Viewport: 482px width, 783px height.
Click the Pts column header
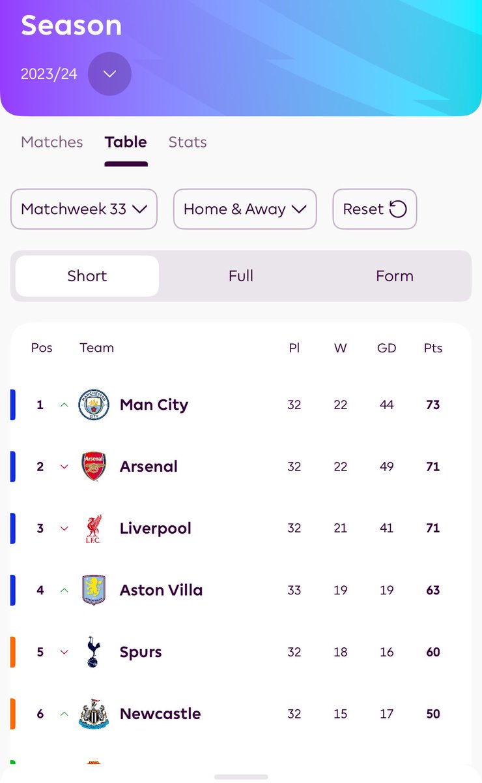(x=433, y=348)
